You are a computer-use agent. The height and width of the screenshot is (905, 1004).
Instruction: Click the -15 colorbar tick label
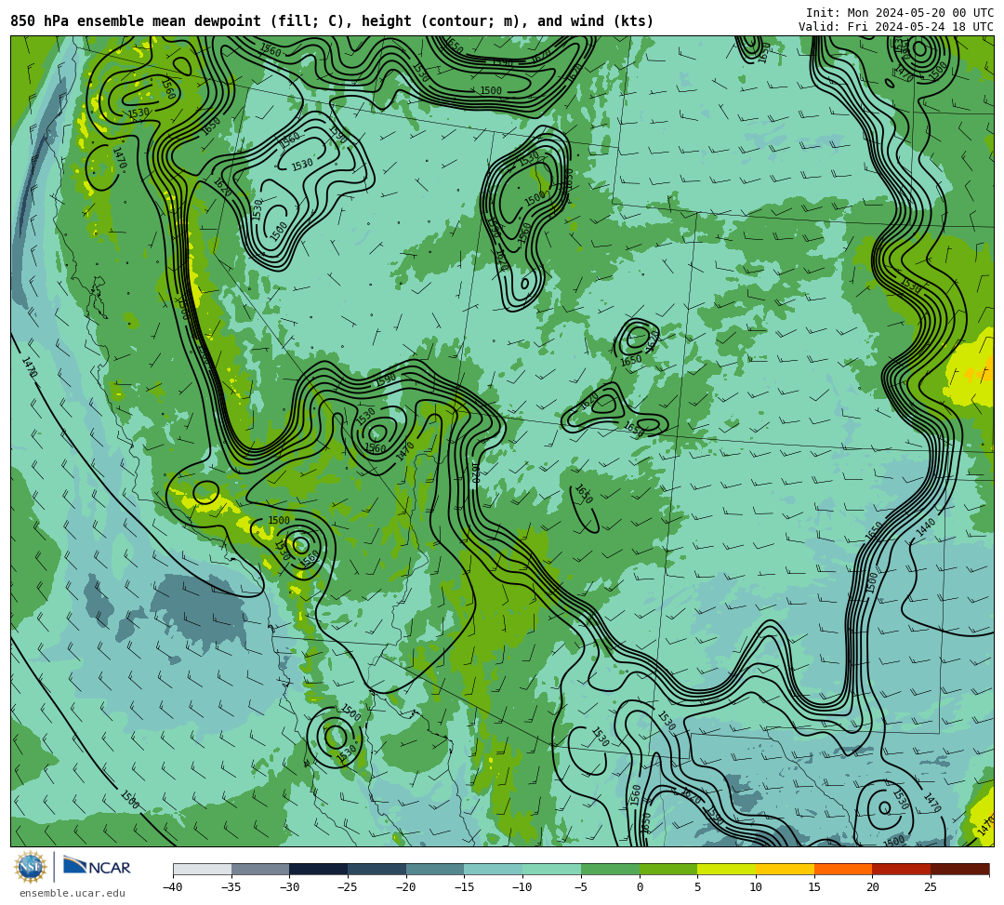pyautogui.click(x=464, y=887)
